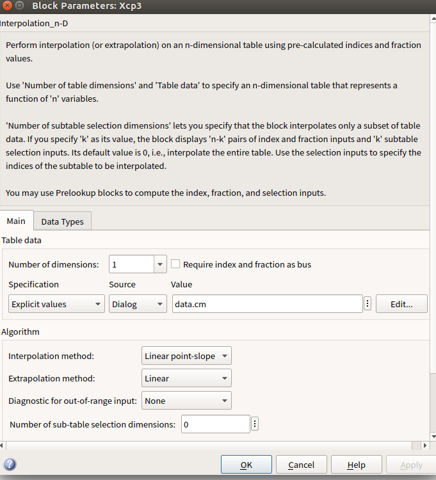This screenshot has width=436, height=480.
Task: Click the data.cm value input field
Action: (x=268, y=303)
